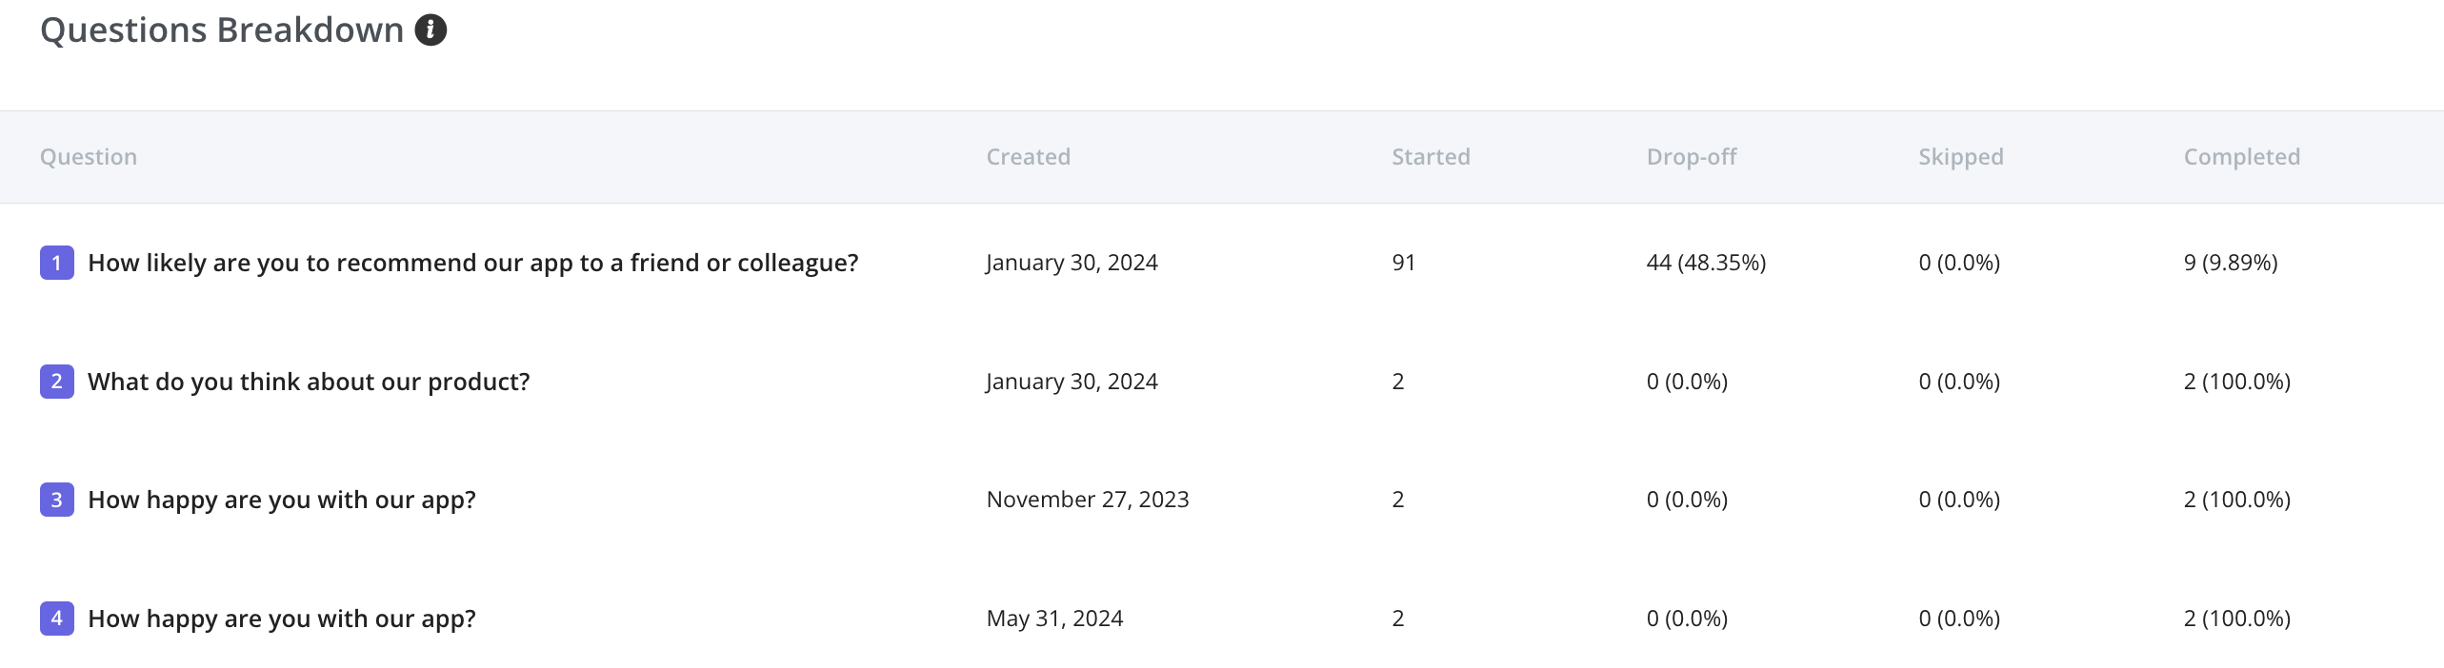This screenshot has width=2444, height=668.
Task: Sort by the Started column header
Action: point(1431,157)
